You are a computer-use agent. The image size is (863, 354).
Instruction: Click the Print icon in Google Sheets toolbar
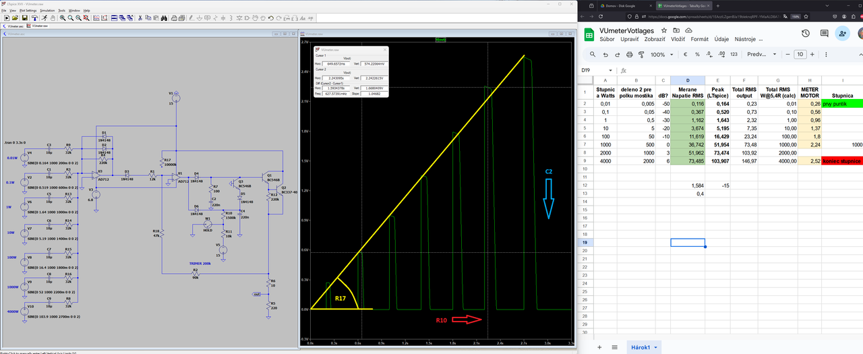click(630, 55)
